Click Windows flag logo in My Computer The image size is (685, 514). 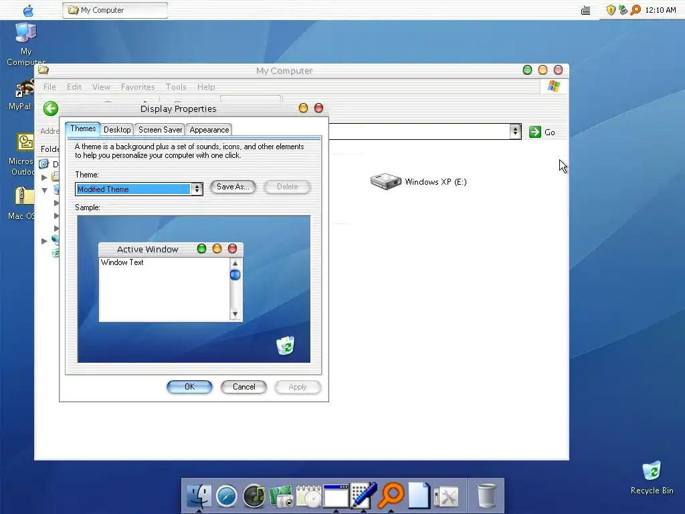pyautogui.click(x=553, y=86)
